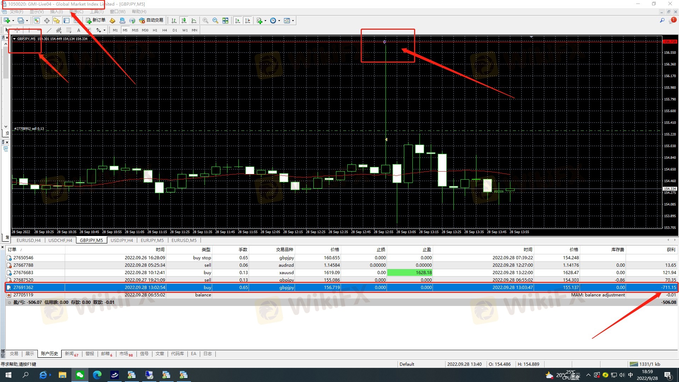Expand the new chart dropdown arrow
Screen dimensions: 679x382
(x=13, y=21)
